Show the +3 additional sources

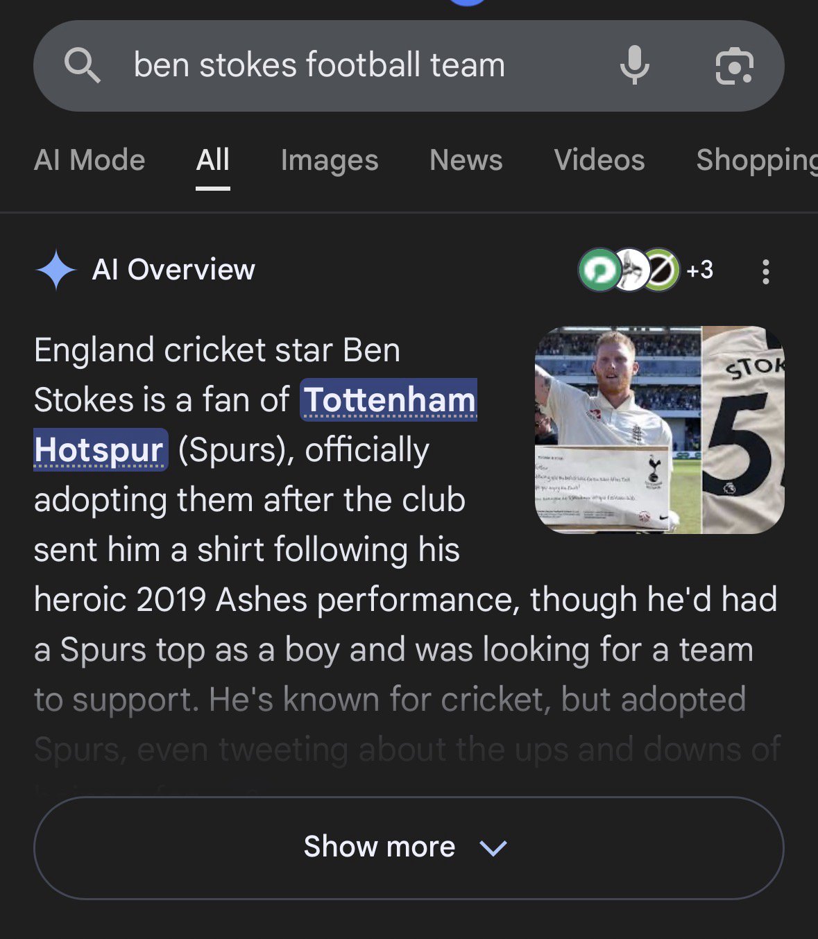click(x=699, y=270)
